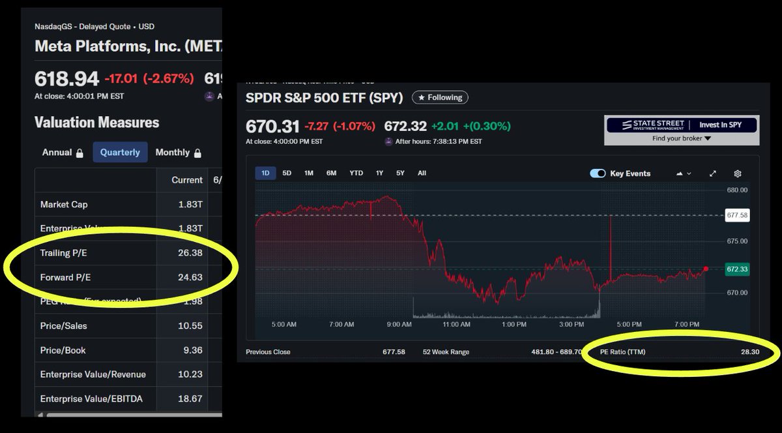Click the lock icon beside Annual
Viewport: 782px width, 433px height.
pos(80,153)
